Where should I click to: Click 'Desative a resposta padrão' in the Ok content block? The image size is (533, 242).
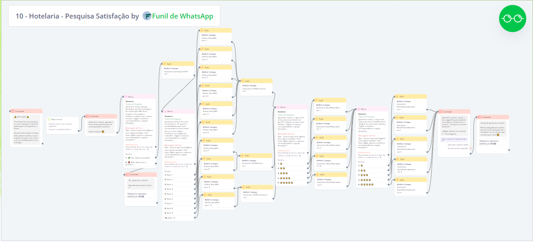pos(140,195)
